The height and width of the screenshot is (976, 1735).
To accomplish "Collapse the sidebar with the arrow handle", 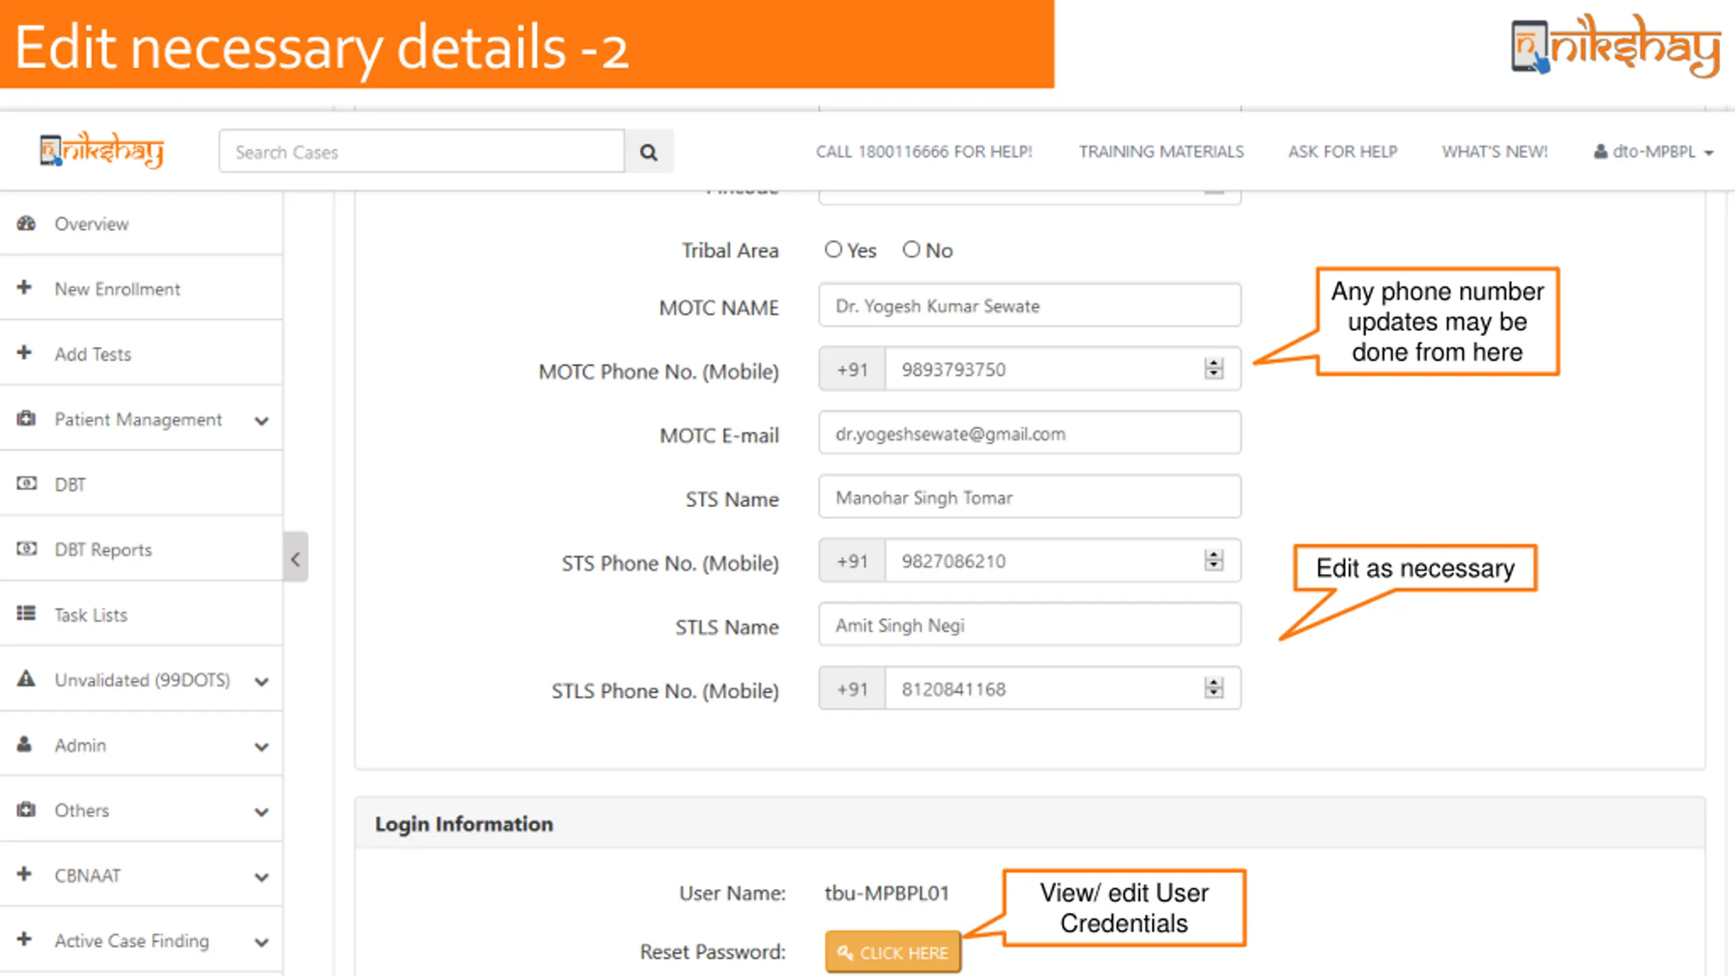I will click(x=295, y=557).
